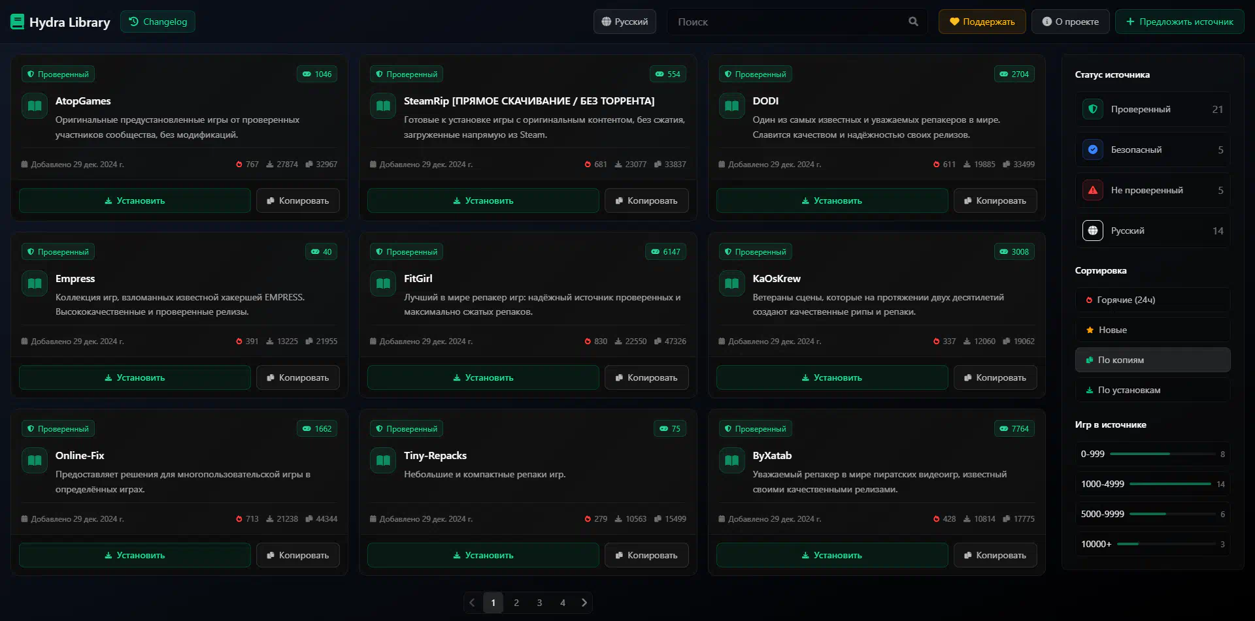Click the Hydra Library logo icon

click(18, 22)
